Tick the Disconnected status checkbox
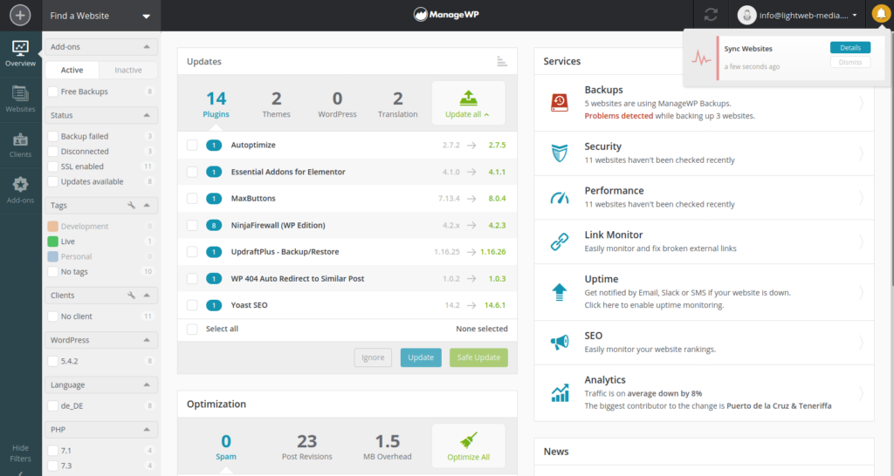This screenshot has height=476, width=894. pos(53,152)
